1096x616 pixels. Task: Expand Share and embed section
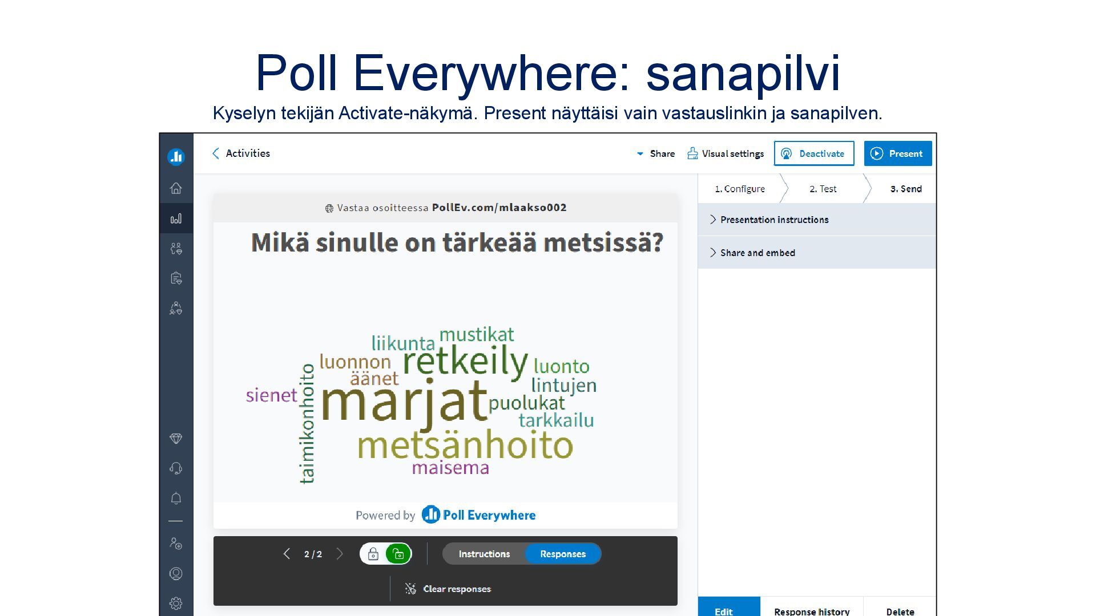tap(817, 253)
